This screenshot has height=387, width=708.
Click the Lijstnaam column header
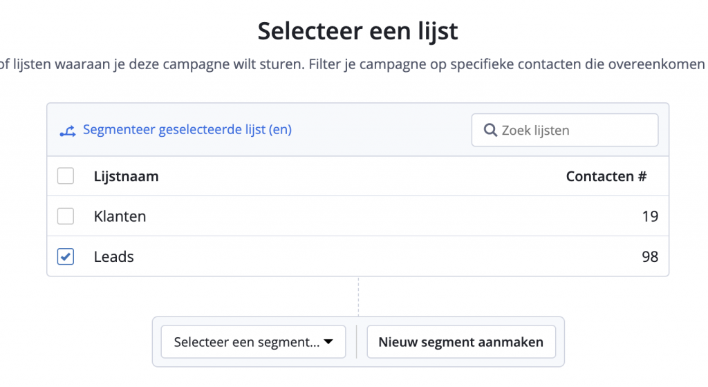pyautogui.click(x=127, y=176)
